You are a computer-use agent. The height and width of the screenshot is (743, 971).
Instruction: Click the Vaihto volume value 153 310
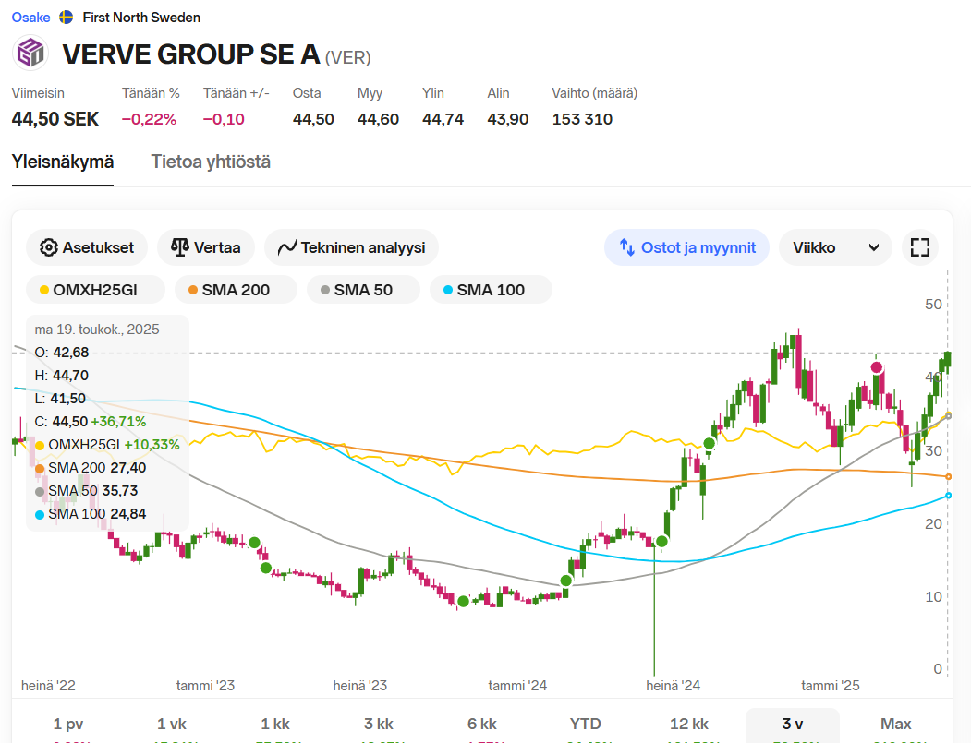click(582, 119)
